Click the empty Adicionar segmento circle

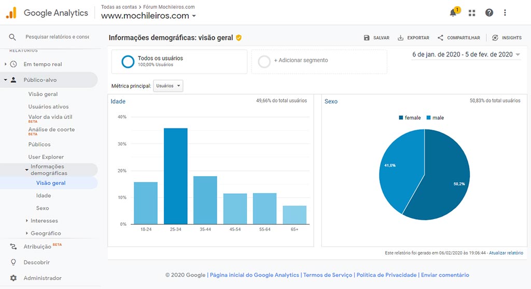(x=264, y=62)
